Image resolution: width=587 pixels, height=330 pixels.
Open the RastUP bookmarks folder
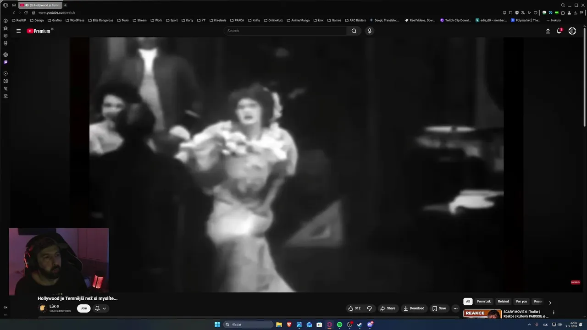(19, 20)
